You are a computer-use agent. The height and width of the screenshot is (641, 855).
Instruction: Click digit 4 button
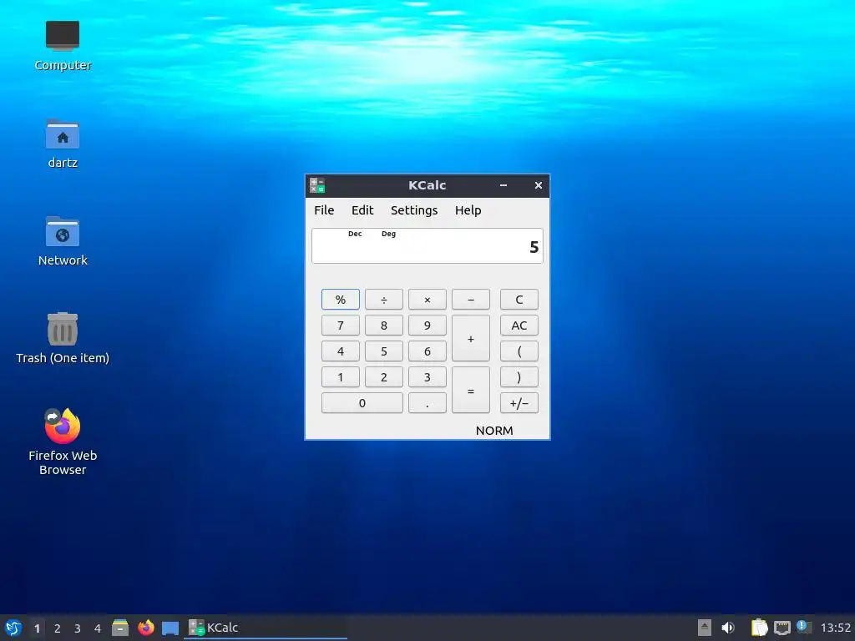(341, 351)
